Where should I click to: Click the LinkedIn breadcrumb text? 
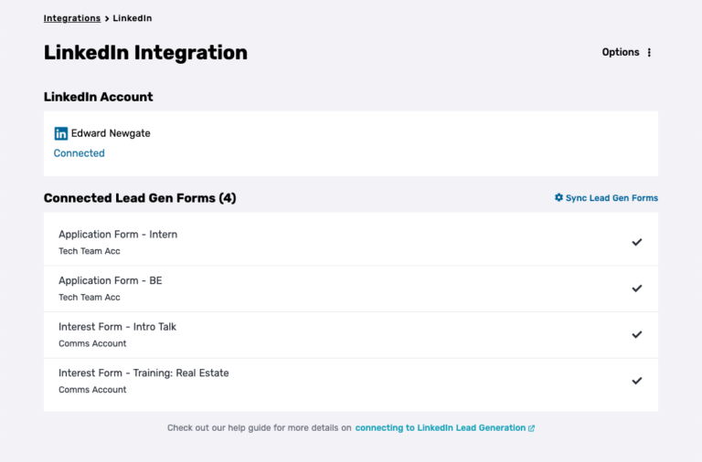pyautogui.click(x=132, y=18)
